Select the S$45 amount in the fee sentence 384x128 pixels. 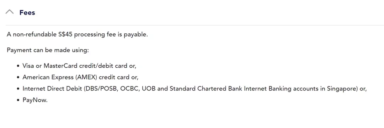pos(65,34)
